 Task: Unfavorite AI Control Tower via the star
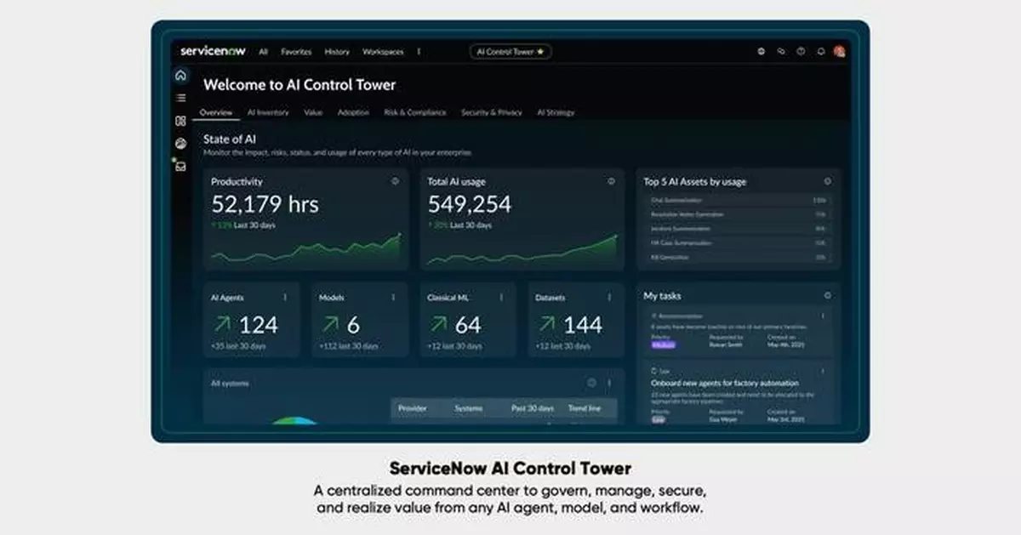click(x=539, y=52)
